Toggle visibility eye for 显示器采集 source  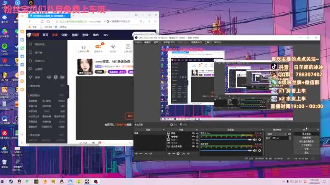point(193,146)
